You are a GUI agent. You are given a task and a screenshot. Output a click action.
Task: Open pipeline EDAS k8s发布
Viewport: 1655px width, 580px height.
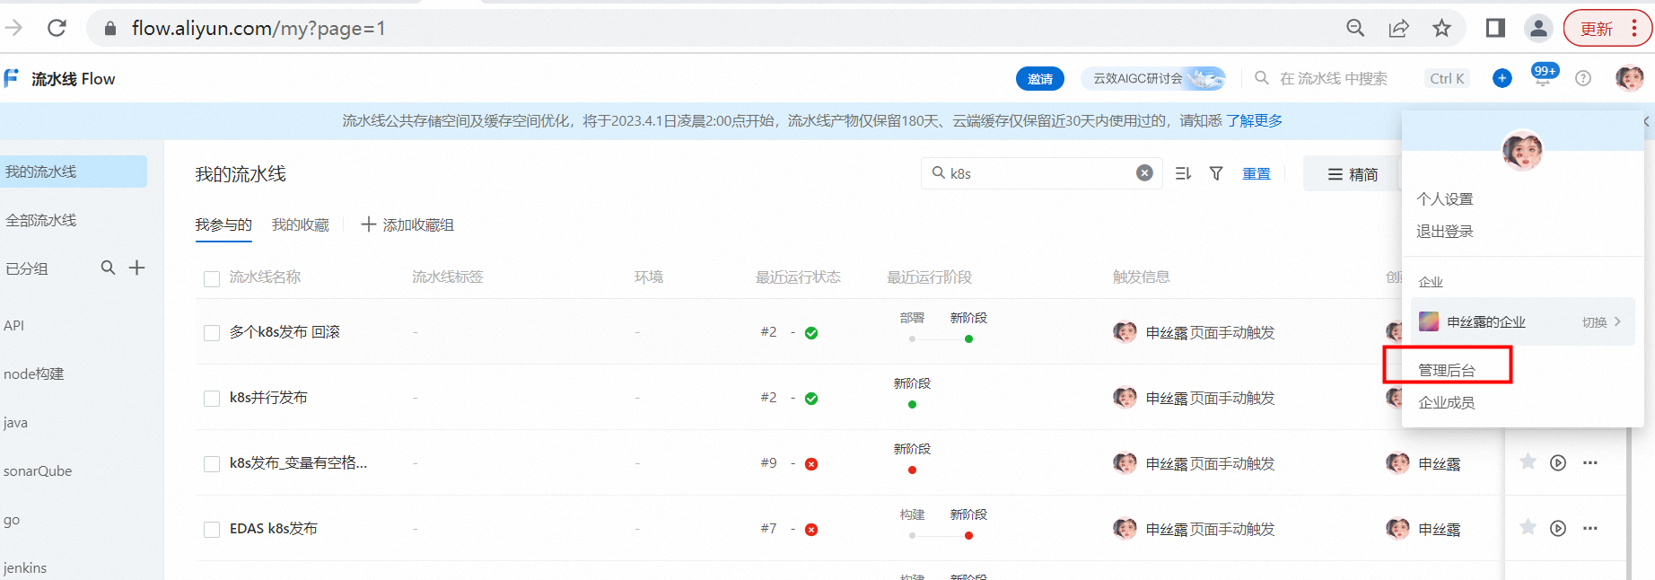pyautogui.click(x=274, y=528)
